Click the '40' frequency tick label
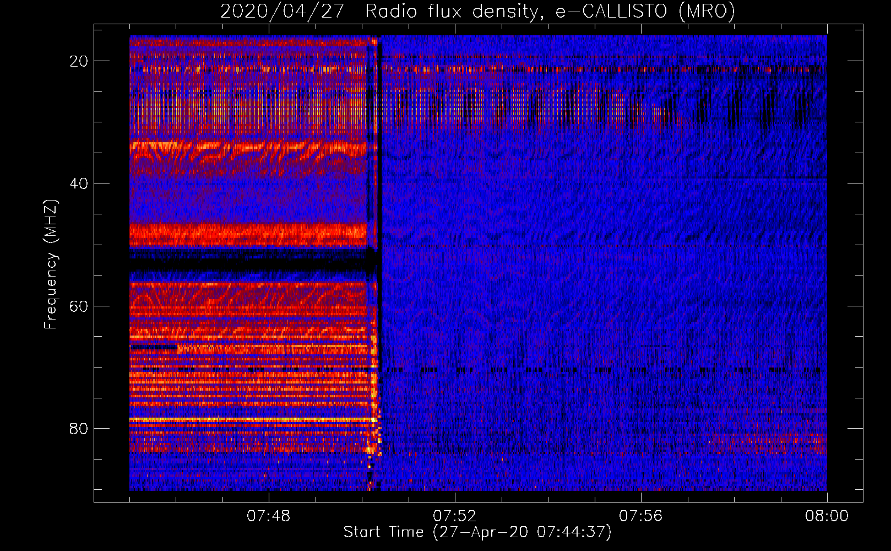Viewport: 891px width, 551px height. pyautogui.click(x=79, y=183)
